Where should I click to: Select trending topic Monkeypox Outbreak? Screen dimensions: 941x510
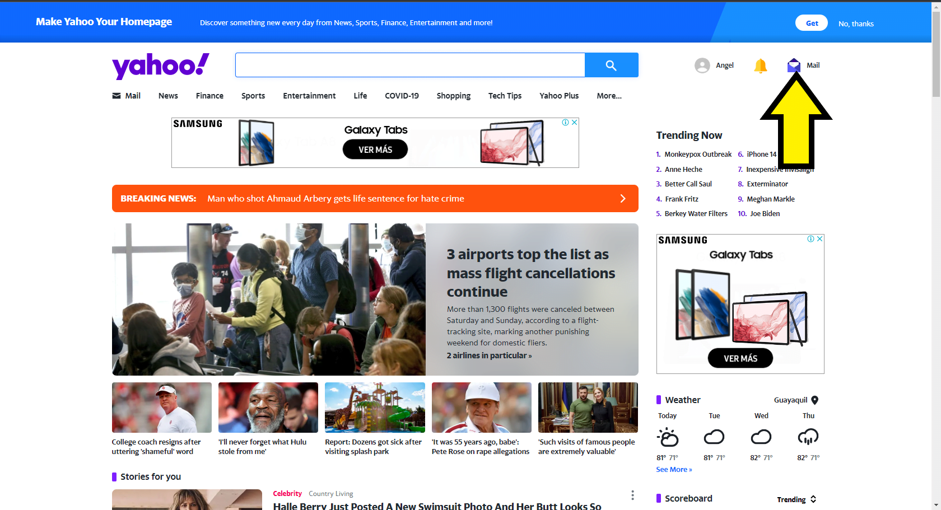coord(698,155)
